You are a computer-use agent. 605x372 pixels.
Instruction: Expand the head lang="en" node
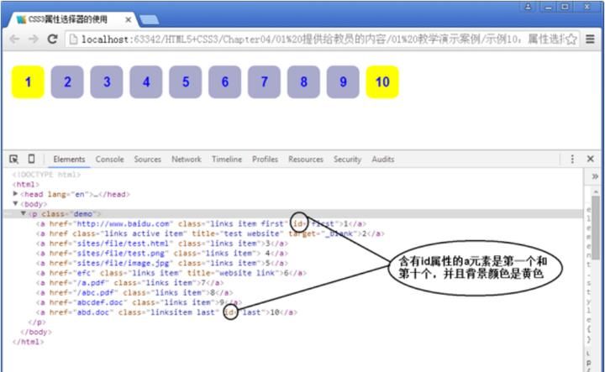coord(15,193)
